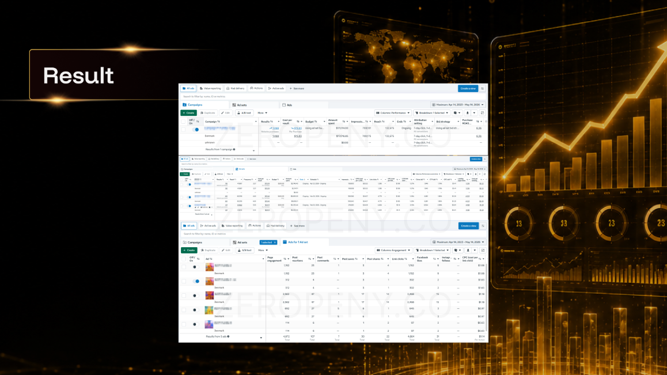Click the filter settings icon beside top Create a view
This screenshot has height=375, width=667.
click(482, 89)
